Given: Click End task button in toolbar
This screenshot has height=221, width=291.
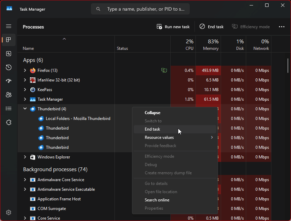Looking at the screenshot, I should coord(211,27).
